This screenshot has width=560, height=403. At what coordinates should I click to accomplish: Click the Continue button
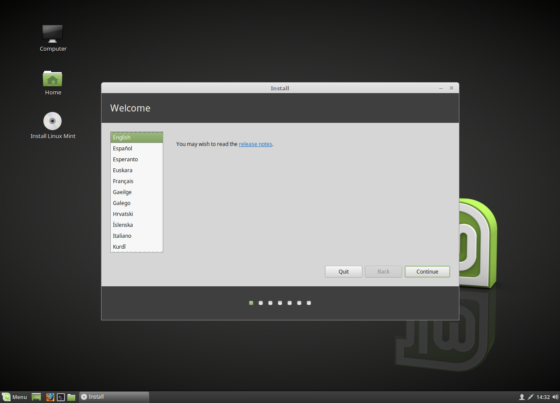pyautogui.click(x=427, y=271)
